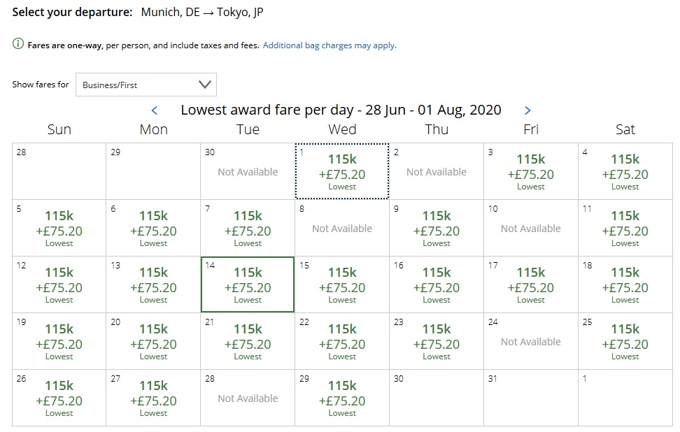Select Saturday 4th lowest fare
The width and height of the screenshot is (680, 432).
pos(625,171)
